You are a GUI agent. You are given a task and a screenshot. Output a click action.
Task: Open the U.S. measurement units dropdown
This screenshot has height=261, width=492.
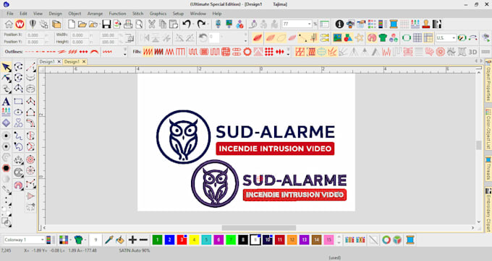[x=454, y=37]
